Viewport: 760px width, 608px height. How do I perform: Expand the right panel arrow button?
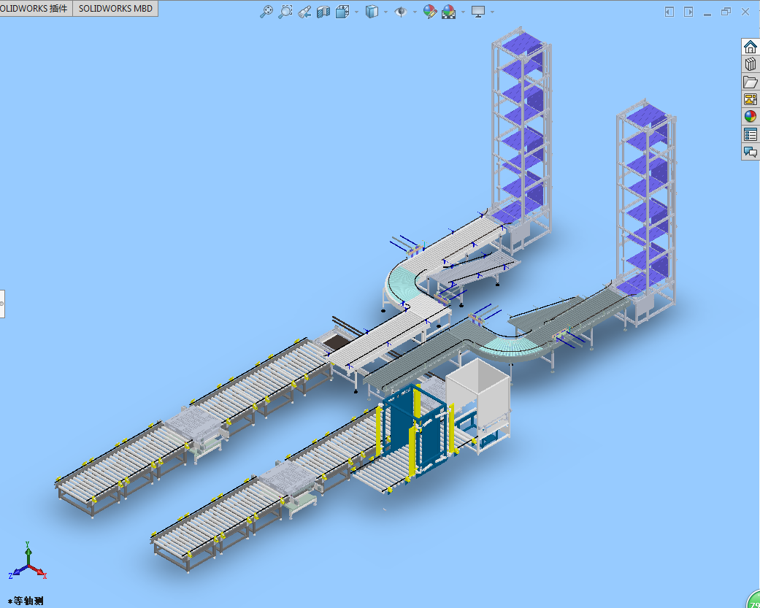pos(688,12)
